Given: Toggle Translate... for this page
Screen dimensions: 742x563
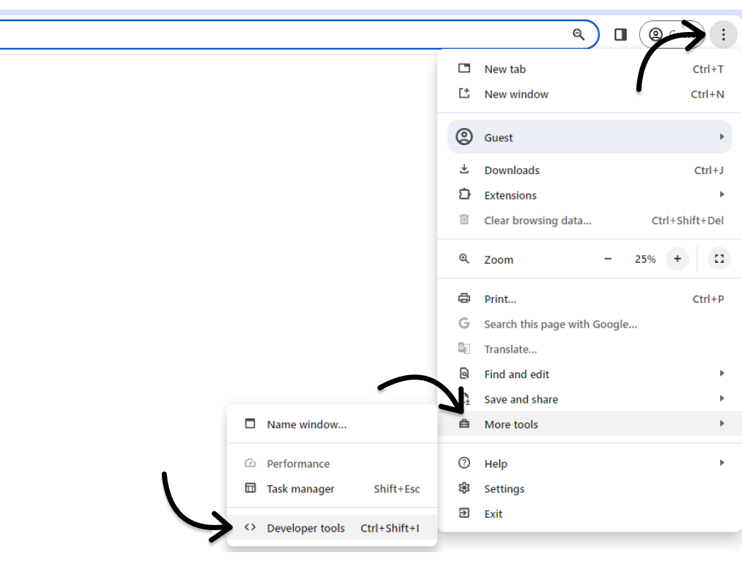Looking at the screenshot, I should pyautogui.click(x=510, y=349).
